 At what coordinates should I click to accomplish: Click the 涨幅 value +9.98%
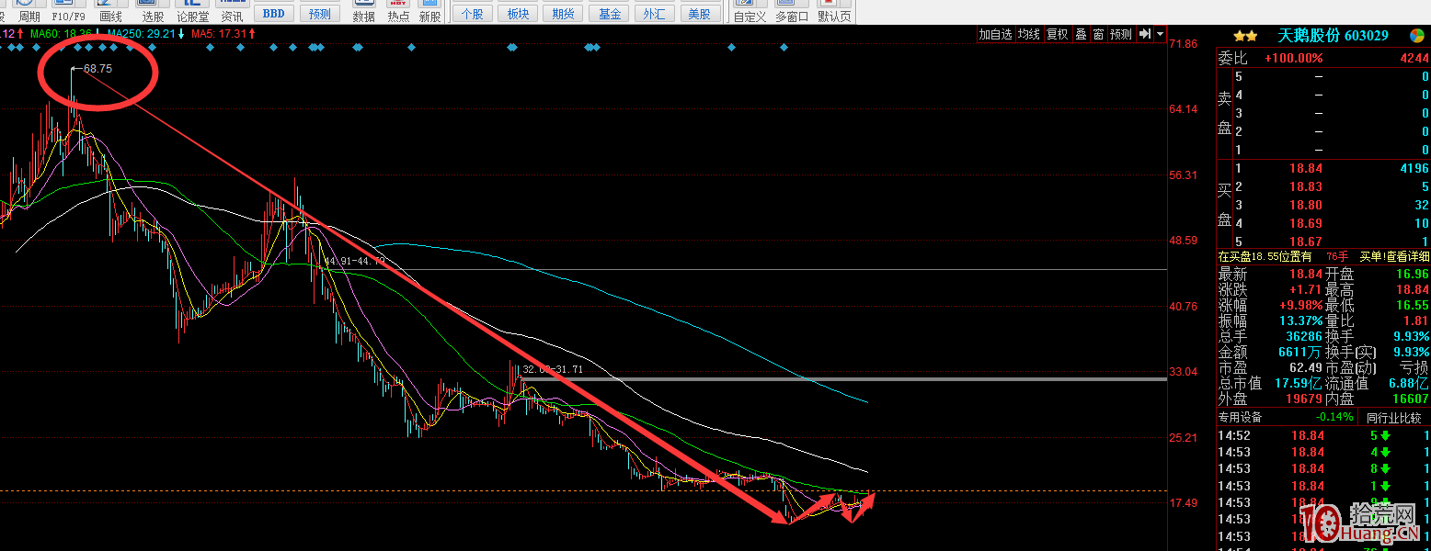1299,306
